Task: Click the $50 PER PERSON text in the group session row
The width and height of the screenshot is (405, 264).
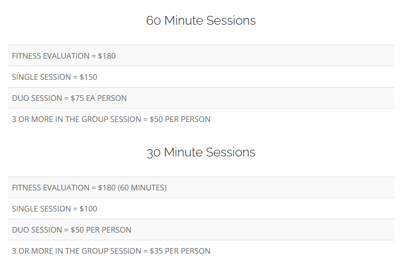Action: pos(180,119)
